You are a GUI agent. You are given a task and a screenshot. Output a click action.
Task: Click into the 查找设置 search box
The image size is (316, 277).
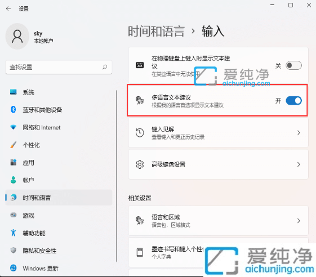coord(59,67)
